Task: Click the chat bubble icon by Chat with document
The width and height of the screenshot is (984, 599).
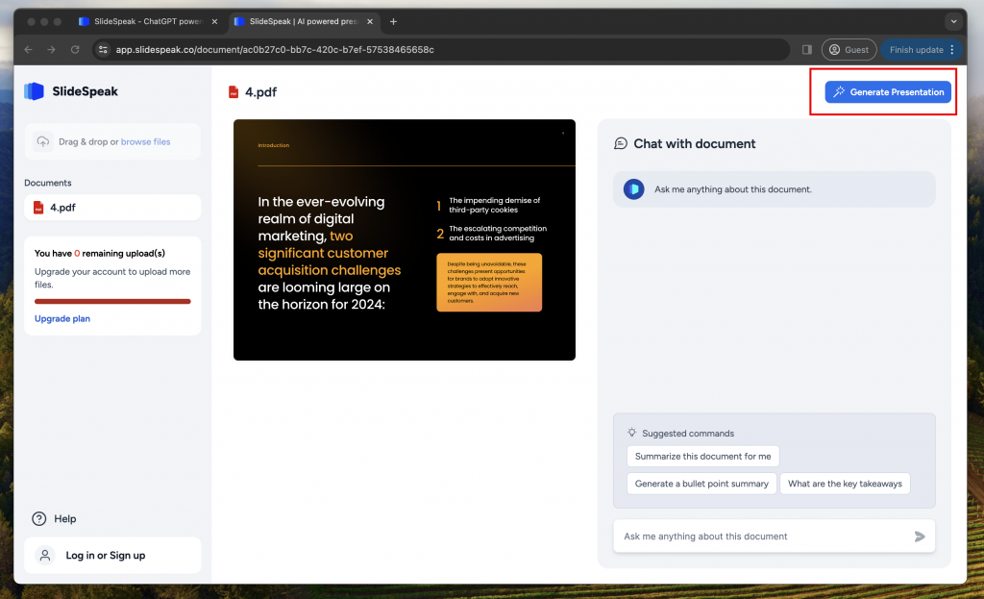Action: (x=621, y=144)
